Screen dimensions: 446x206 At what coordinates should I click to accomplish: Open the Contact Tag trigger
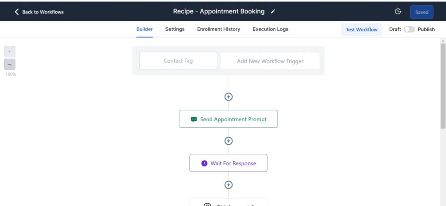pyautogui.click(x=178, y=61)
